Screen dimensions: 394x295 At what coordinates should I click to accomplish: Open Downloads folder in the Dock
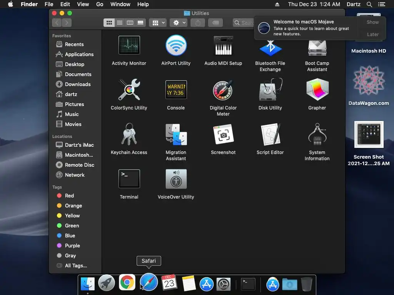tap(289, 284)
